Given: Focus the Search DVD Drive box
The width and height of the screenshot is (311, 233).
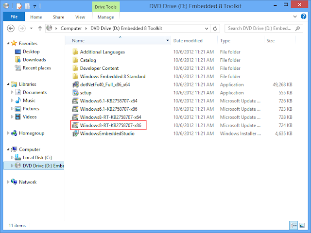Looking at the screenshot, I should pyautogui.click(x=263, y=28).
